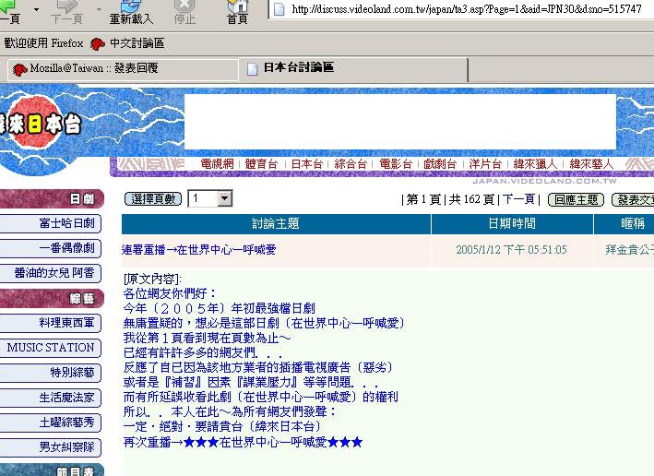Click the Reload (重新載入) toolbar icon

[x=131, y=12]
